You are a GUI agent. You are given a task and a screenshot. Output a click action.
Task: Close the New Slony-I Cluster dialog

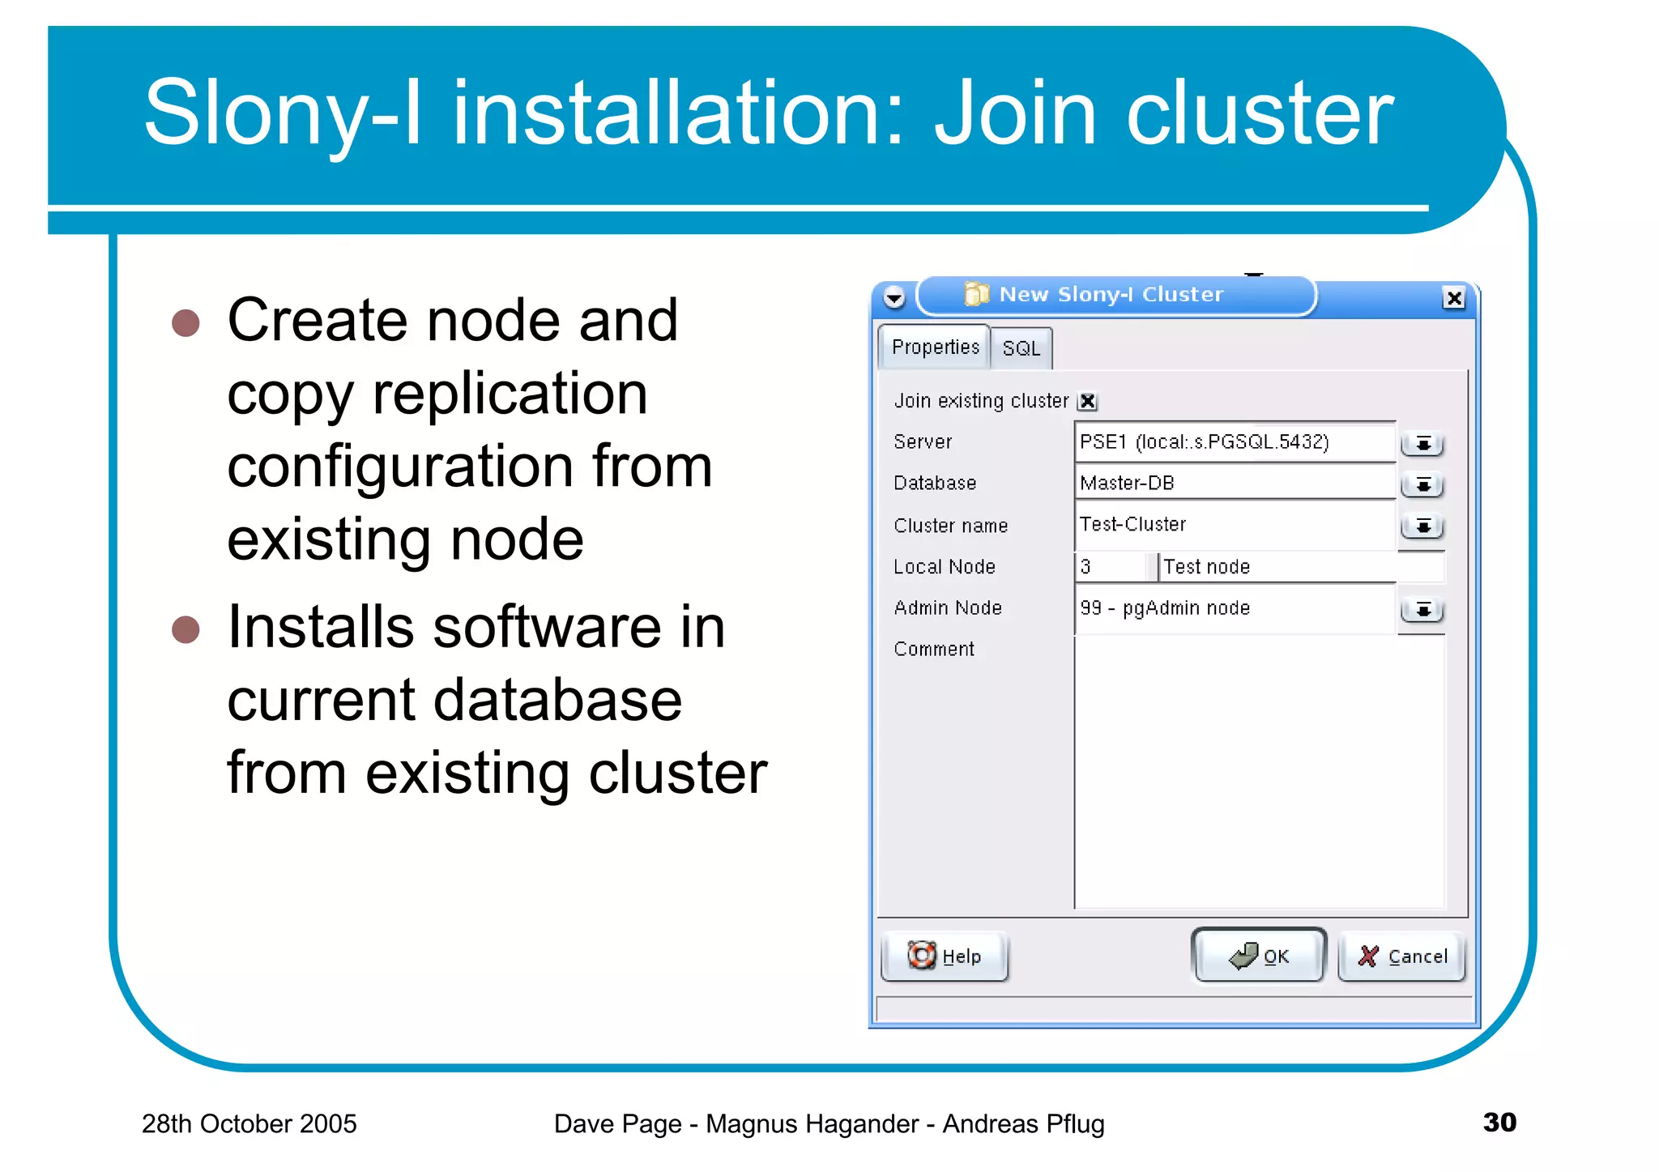click(x=1454, y=298)
